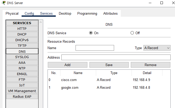Screen dimensions: 175x108
Task: Save the resource record
Action: tap(109, 65)
